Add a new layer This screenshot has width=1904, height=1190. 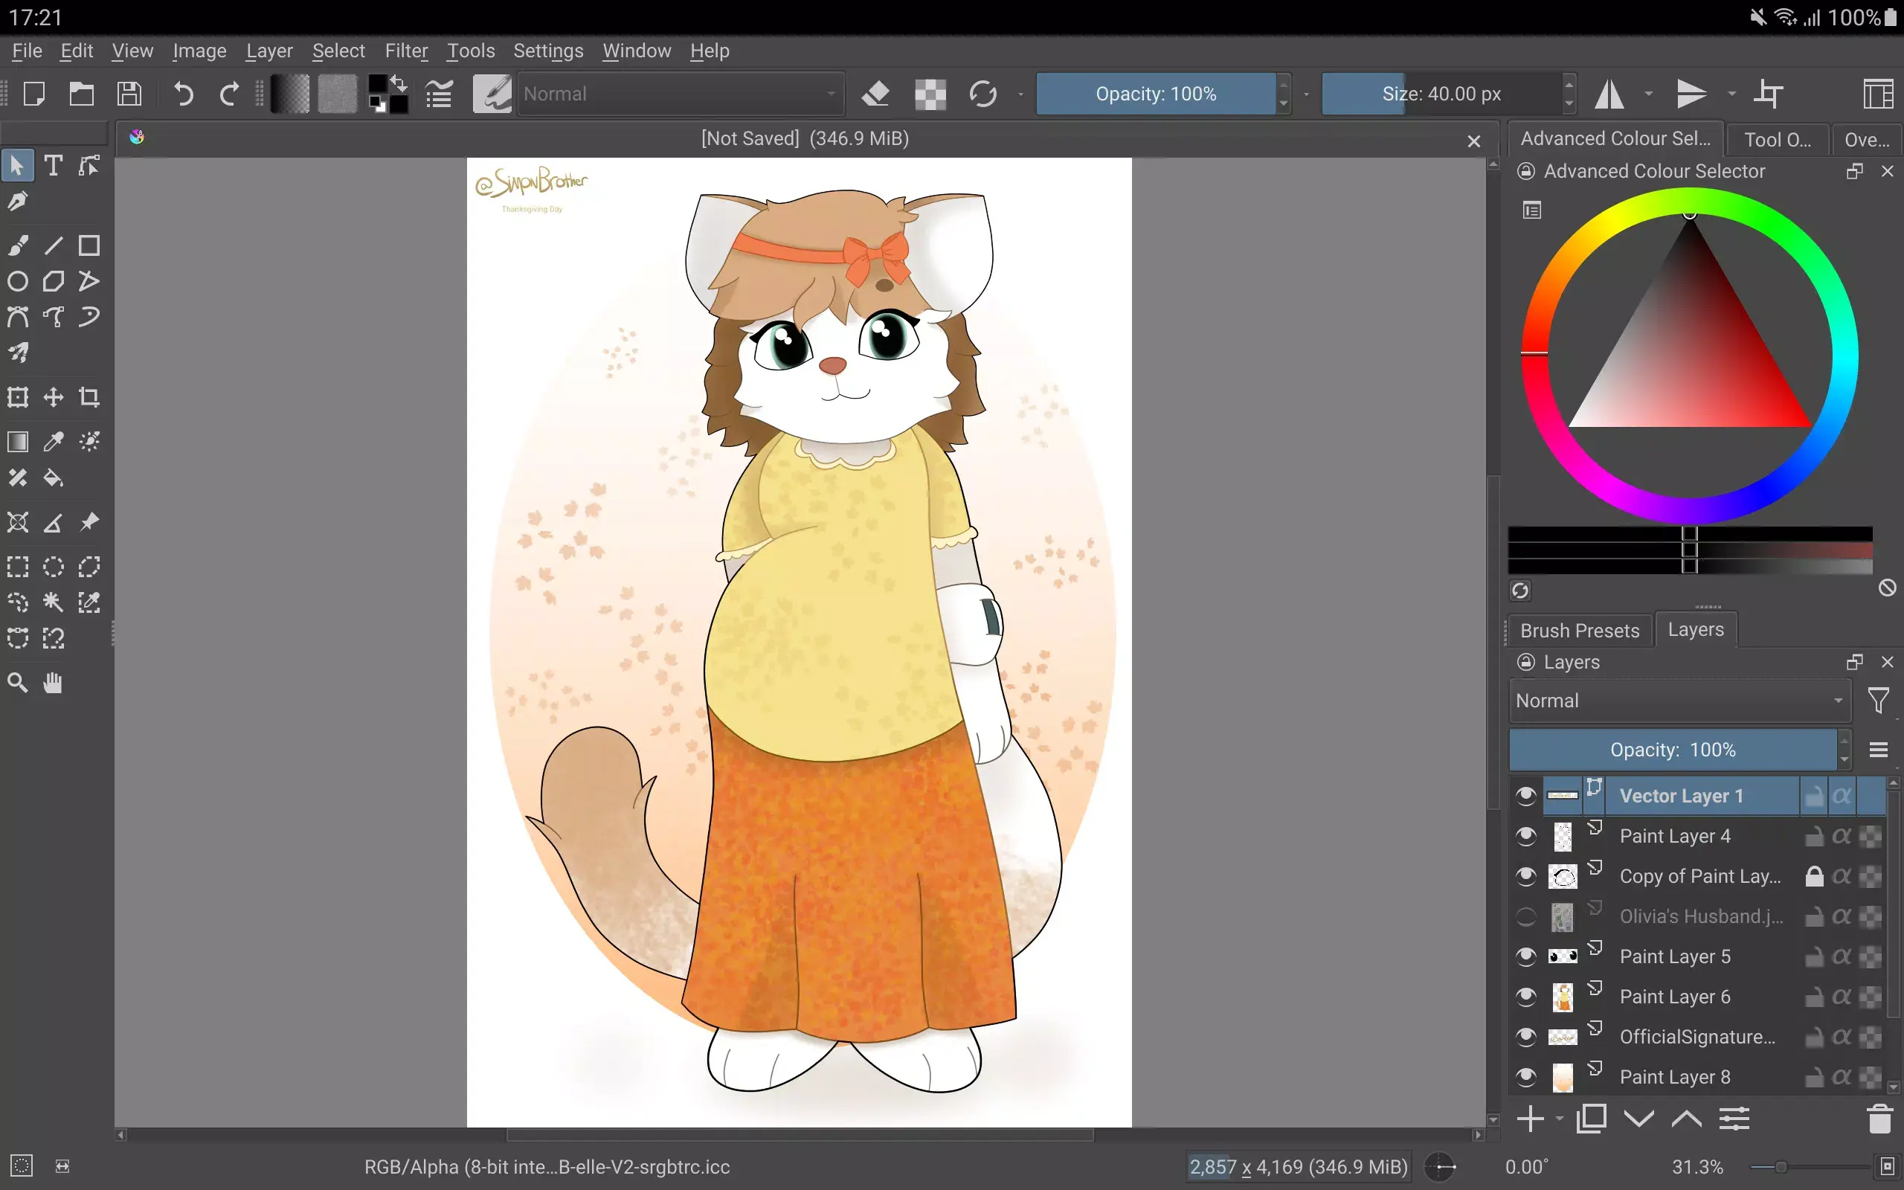[1531, 1118]
